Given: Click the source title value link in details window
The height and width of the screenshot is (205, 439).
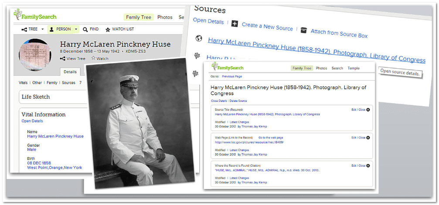Looking at the screenshot, I should coord(267,114).
